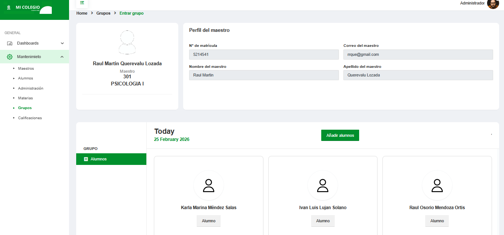
Task: Click the Correo del maestro field
Action: 418,54
